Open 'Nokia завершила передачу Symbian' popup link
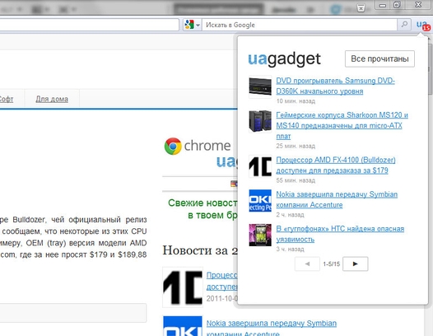Viewport: 433px width, 336px height. coord(337,199)
